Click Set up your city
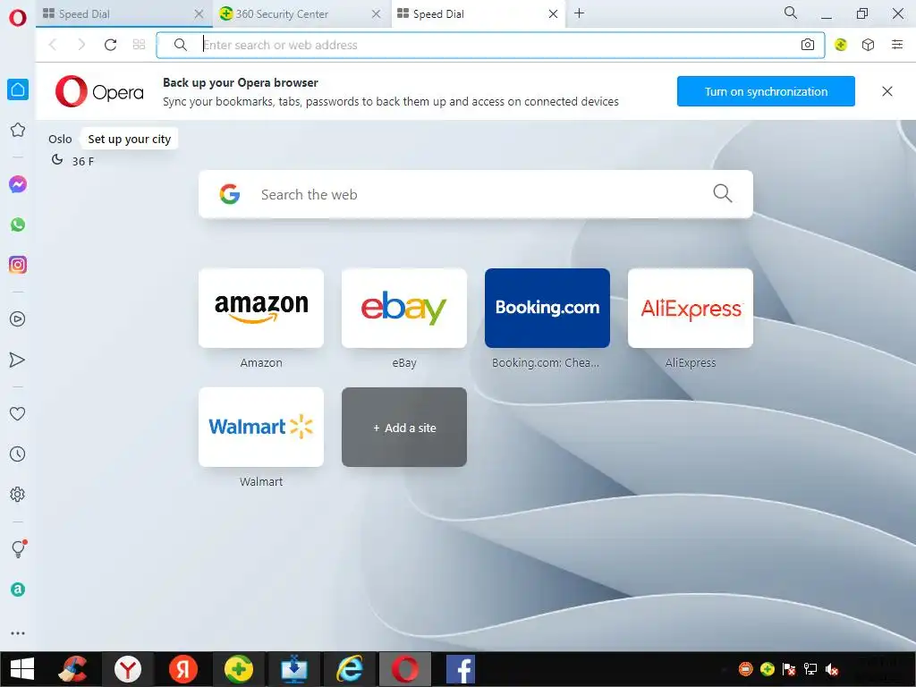 coord(129,139)
